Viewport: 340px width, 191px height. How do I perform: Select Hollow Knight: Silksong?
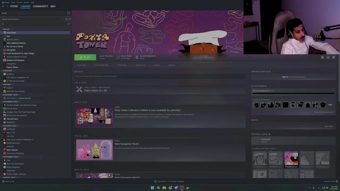pos(16,174)
